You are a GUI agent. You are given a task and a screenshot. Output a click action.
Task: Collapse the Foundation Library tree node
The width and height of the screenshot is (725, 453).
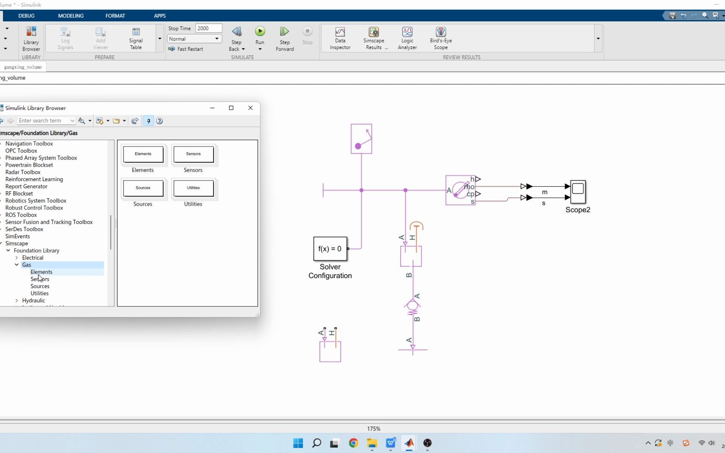pyautogui.click(x=8, y=250)
